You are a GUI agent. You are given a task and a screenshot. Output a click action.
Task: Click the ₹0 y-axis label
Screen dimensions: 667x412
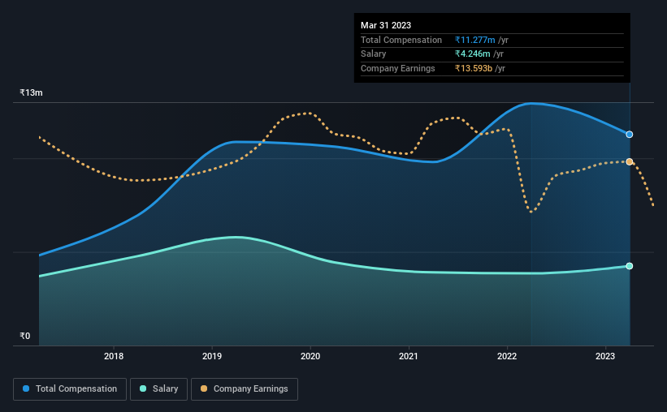click(25, 336)
